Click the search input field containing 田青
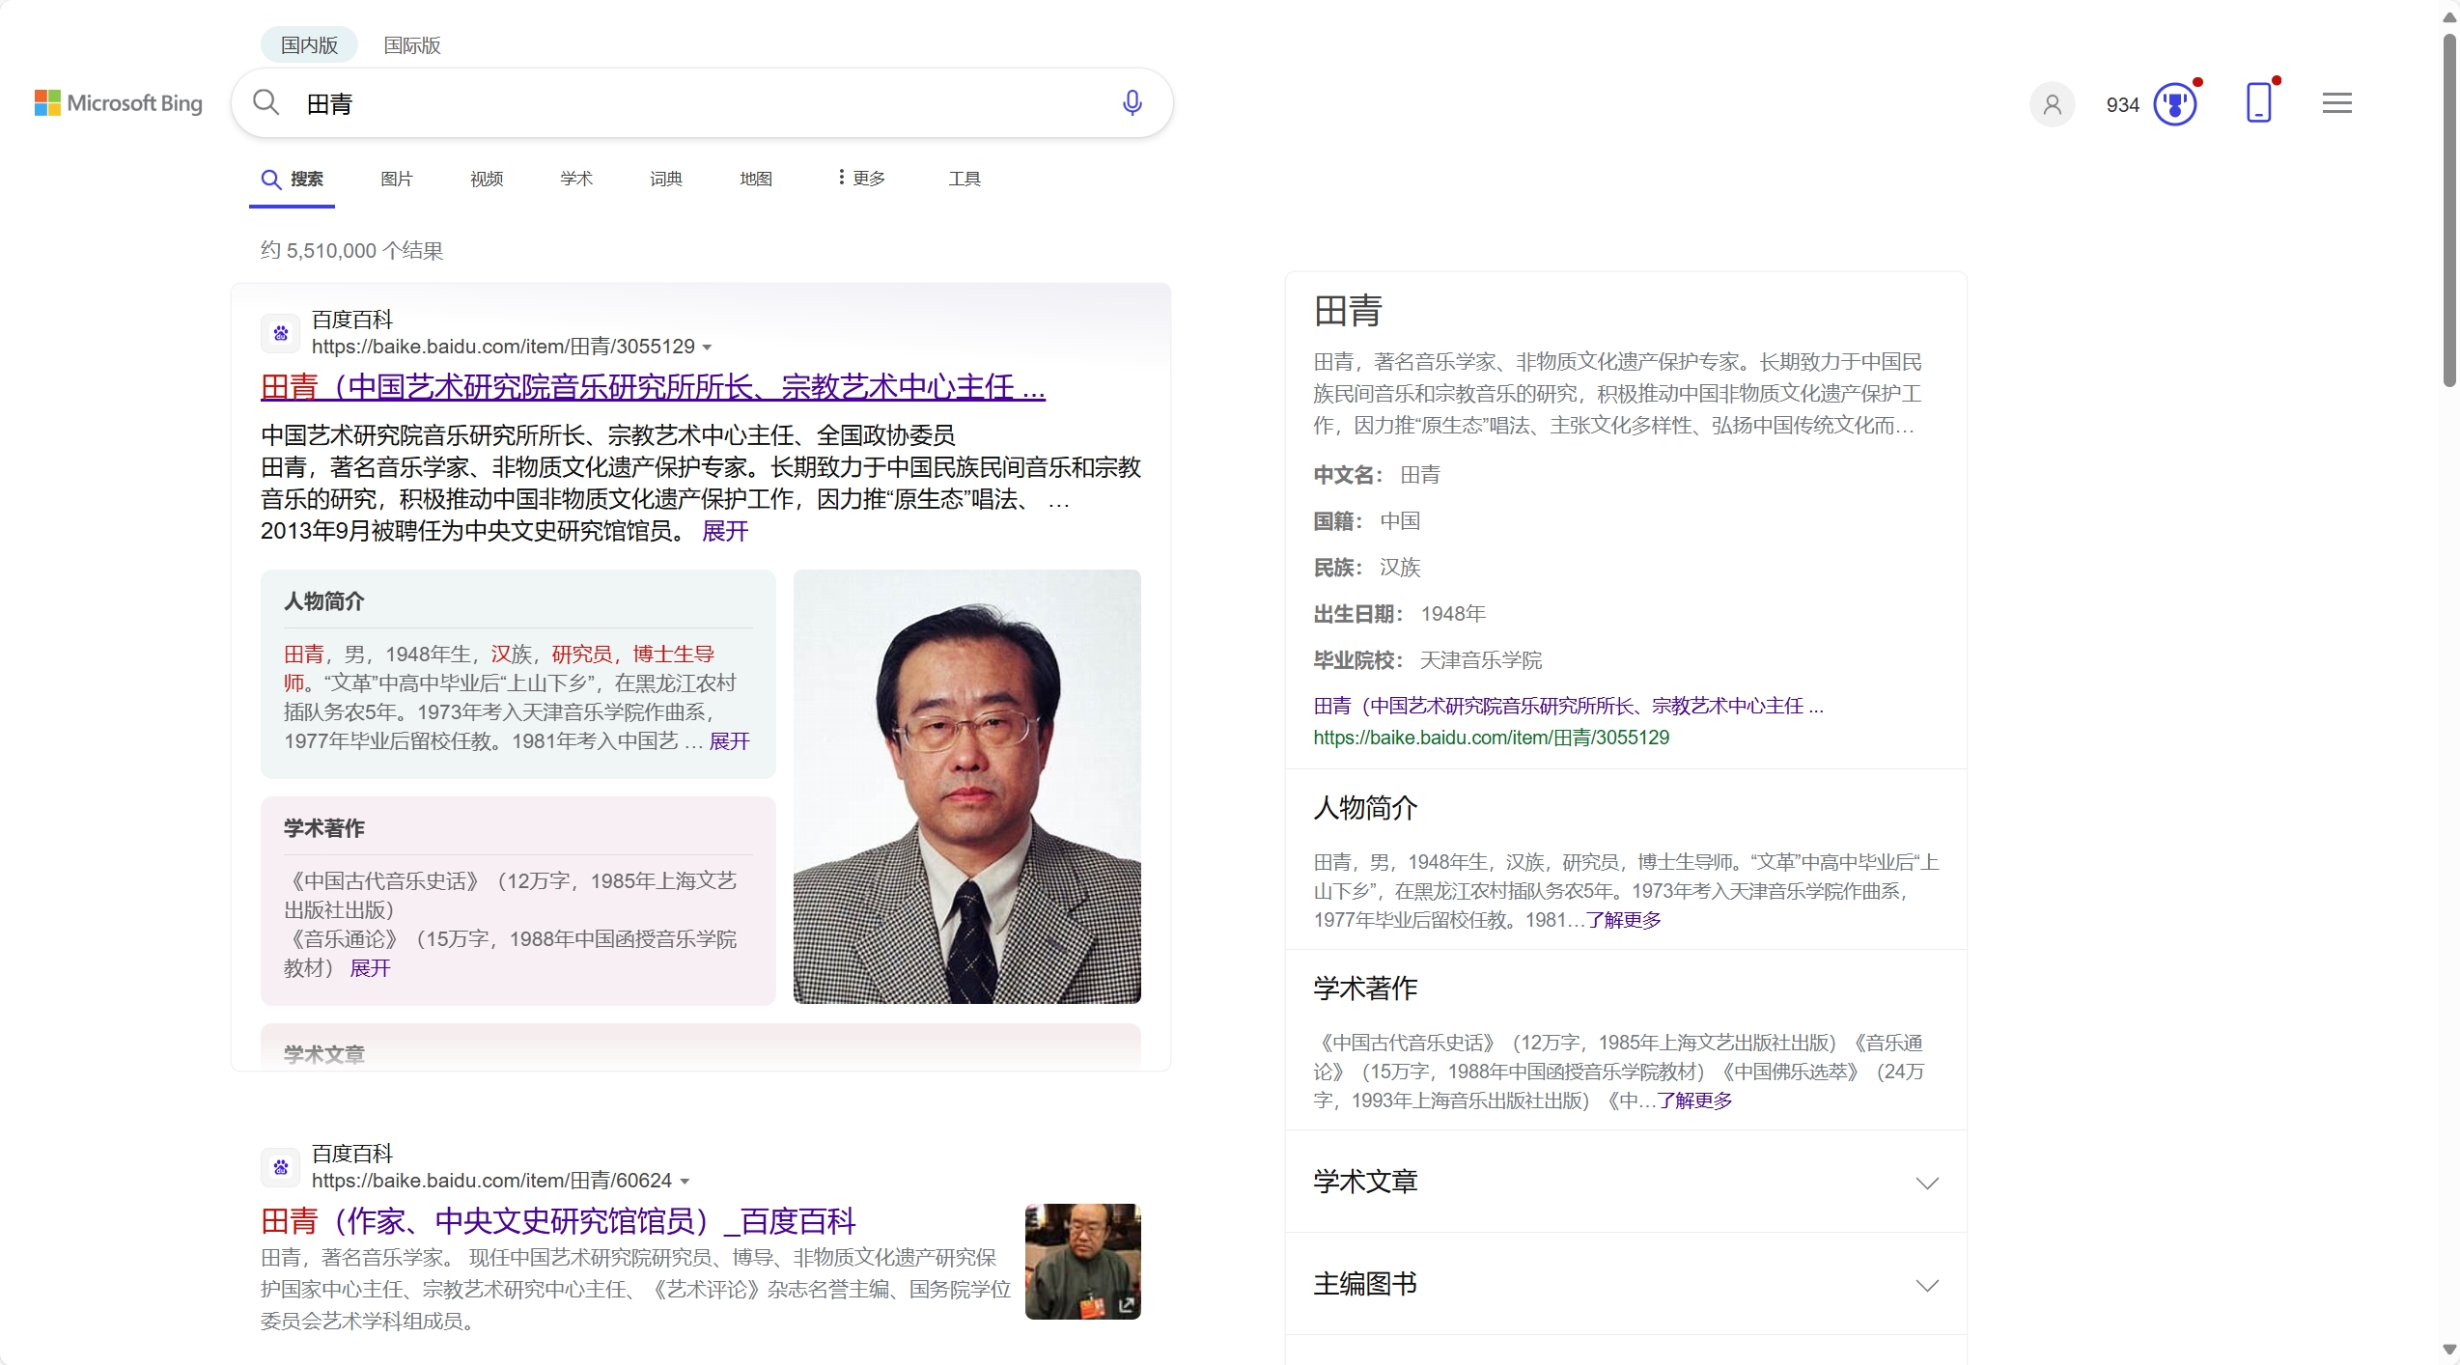Viewport: 2460px width, 1365px height. click(702, 103)
